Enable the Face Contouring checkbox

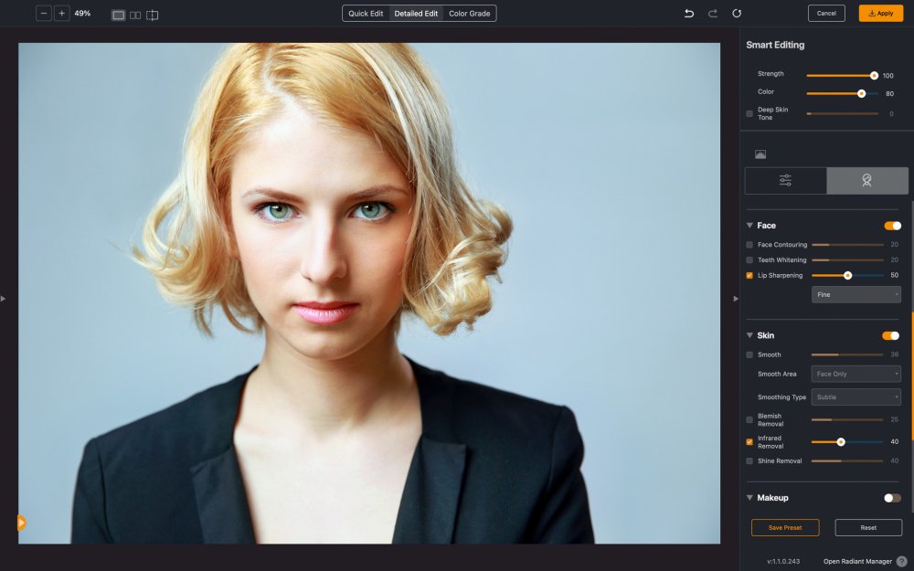(749, 245)
